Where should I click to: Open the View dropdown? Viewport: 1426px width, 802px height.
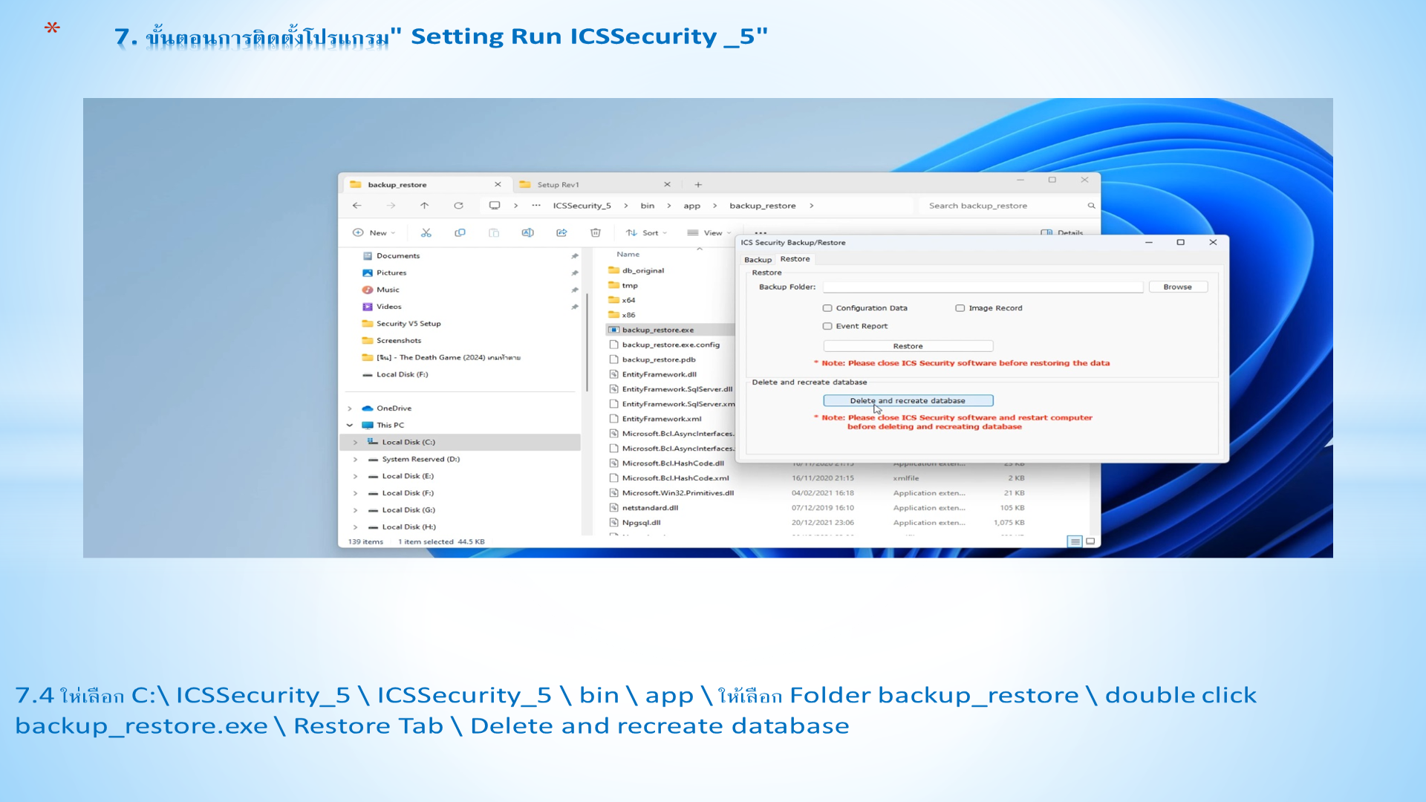[x=709, y=232]
